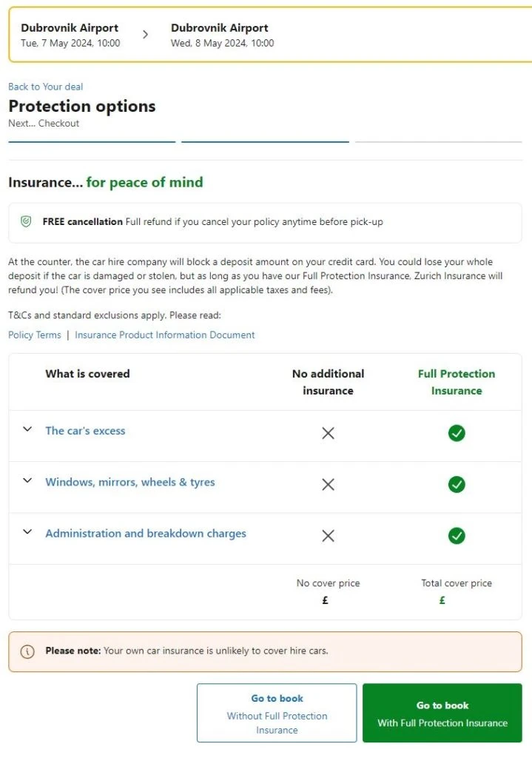Click the green checkmark for the car's excess
Screen dimensions: 532x758
[457, 433]
